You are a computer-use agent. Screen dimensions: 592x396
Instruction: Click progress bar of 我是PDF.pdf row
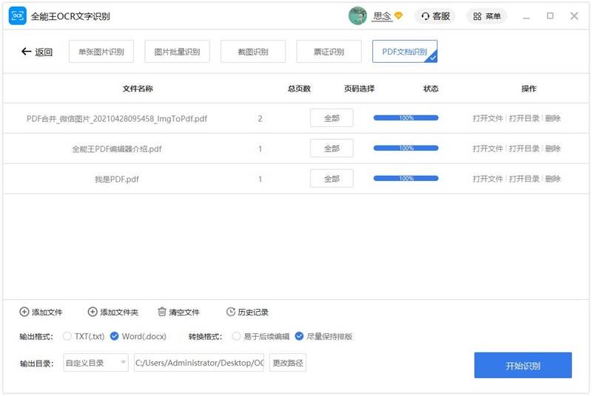tap(406, 178)
